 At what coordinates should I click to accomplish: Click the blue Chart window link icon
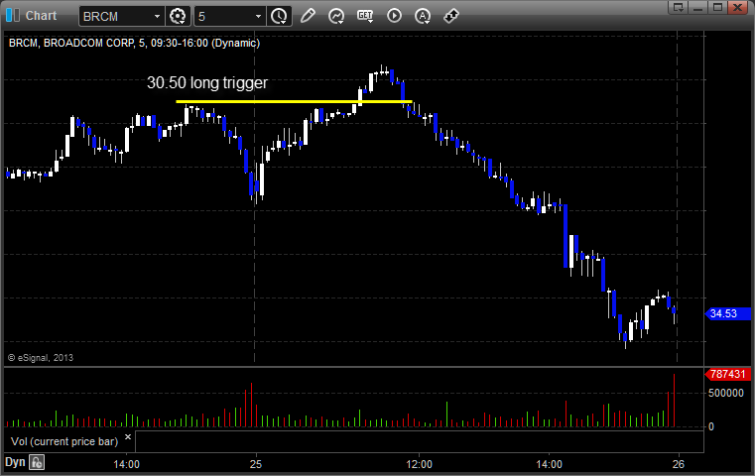[x=13, y=16]
